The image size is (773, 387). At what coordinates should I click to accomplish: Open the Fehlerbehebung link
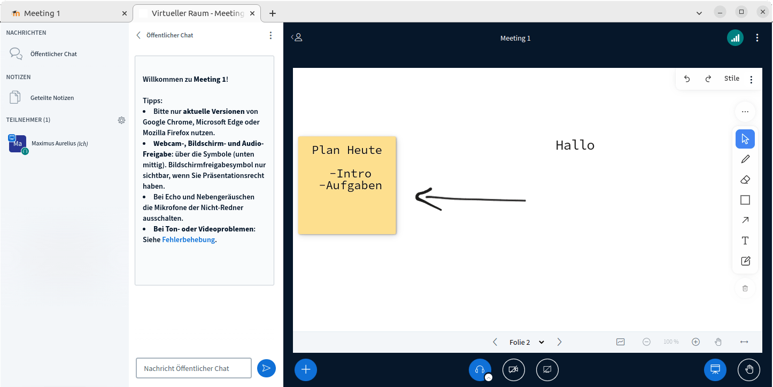[x=188, y=240]
